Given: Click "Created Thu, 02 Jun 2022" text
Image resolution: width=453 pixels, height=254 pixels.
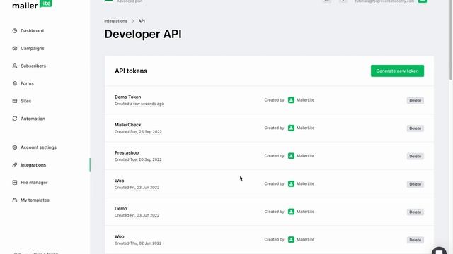Looking at the screenshot, I should click(138, 243).
